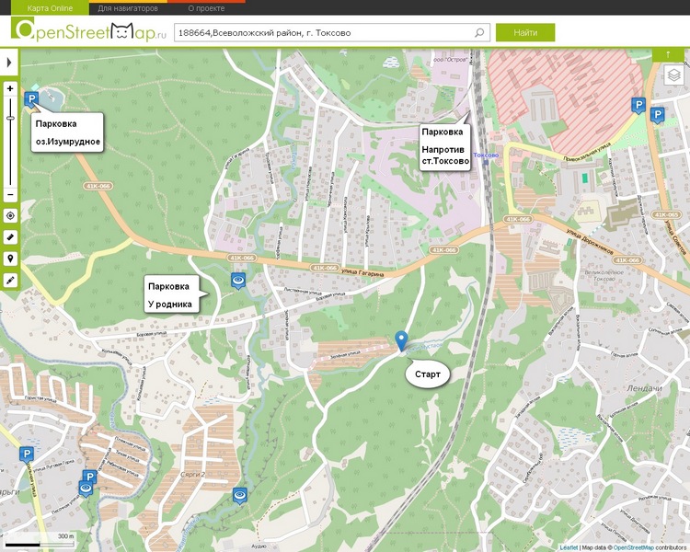690x552 pixels.
Task: Click the zoom out minus button
Action: point(10,194)
